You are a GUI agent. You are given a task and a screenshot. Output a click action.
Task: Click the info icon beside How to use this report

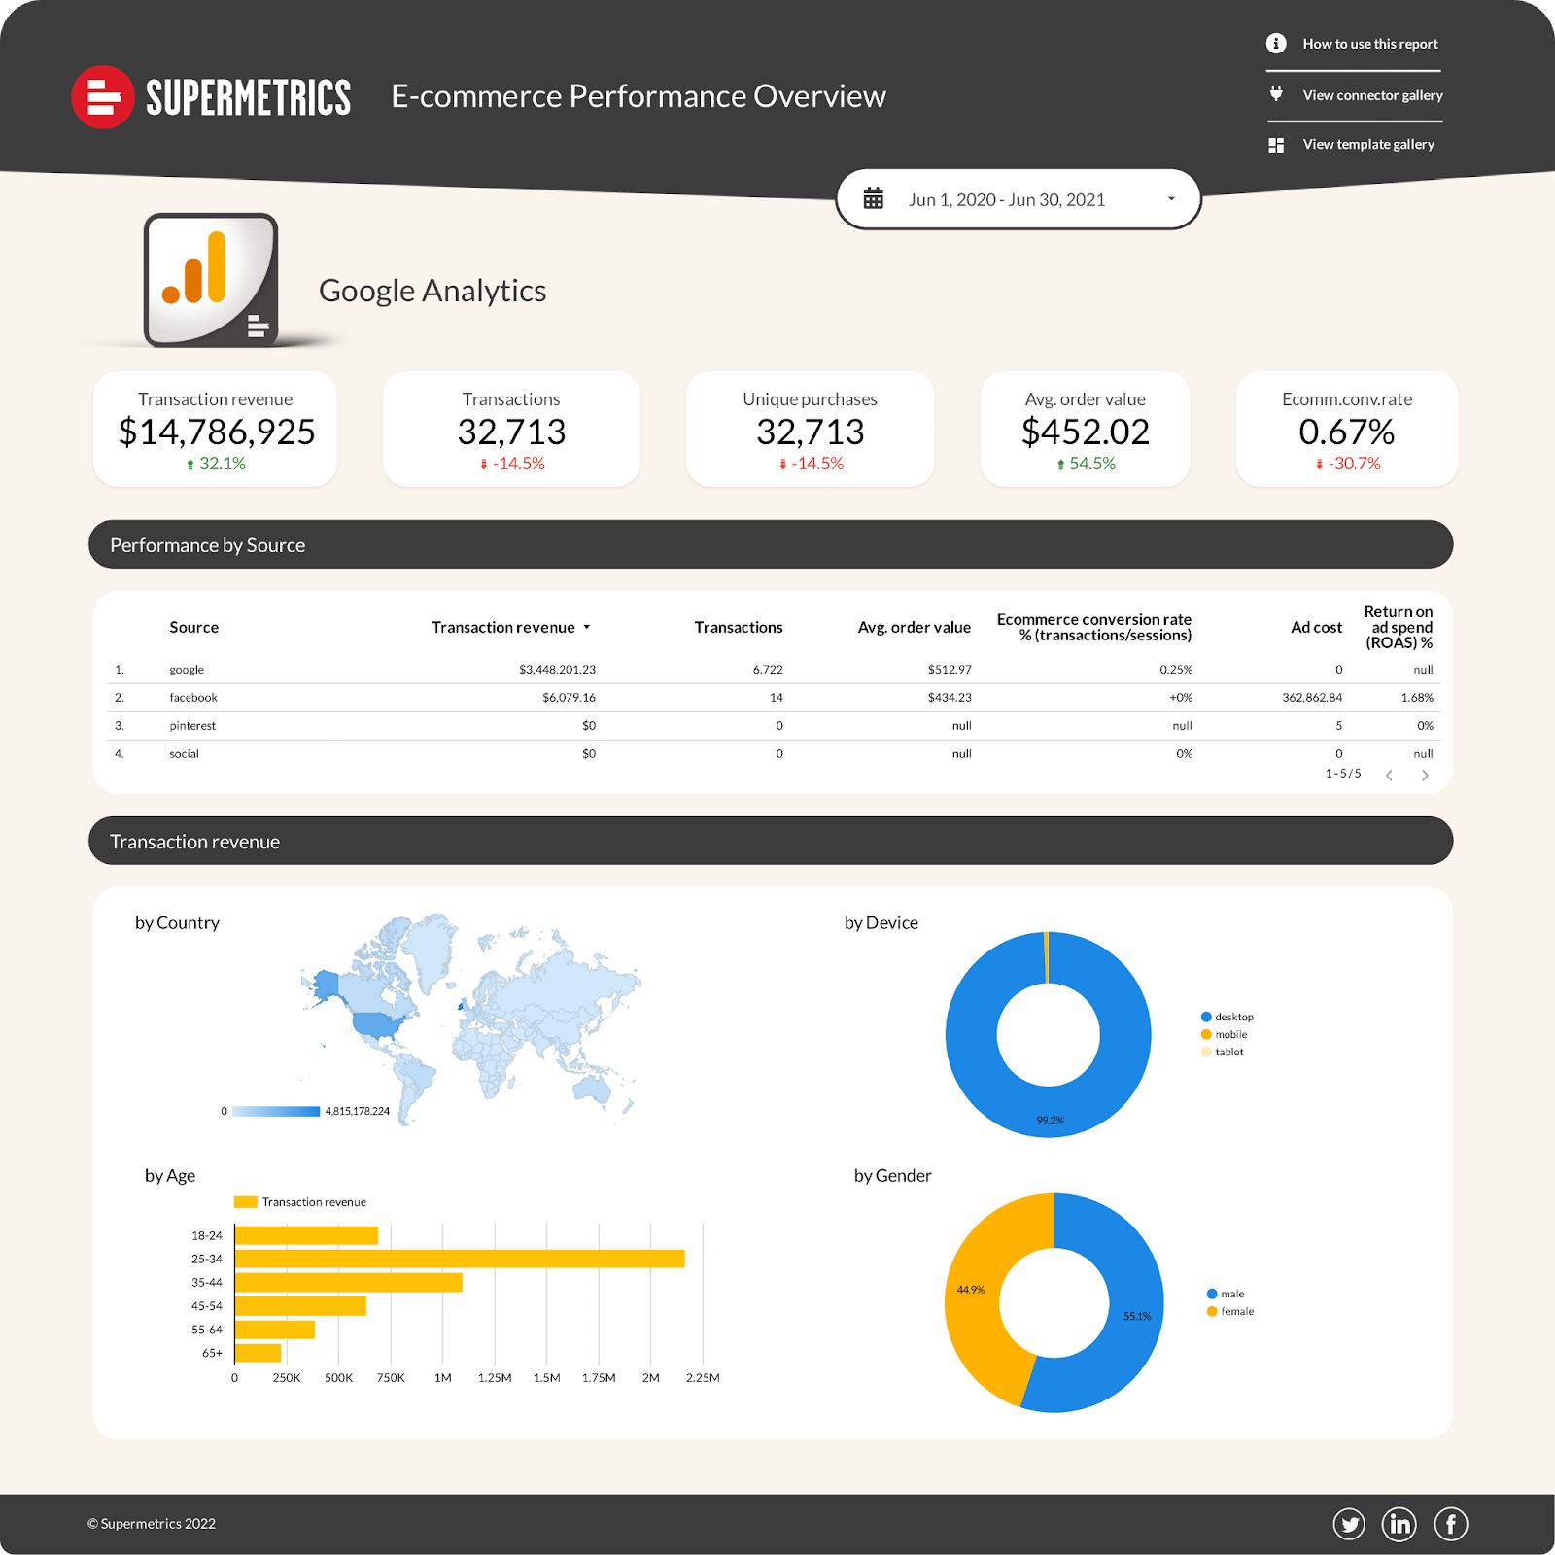point(1276,43)
